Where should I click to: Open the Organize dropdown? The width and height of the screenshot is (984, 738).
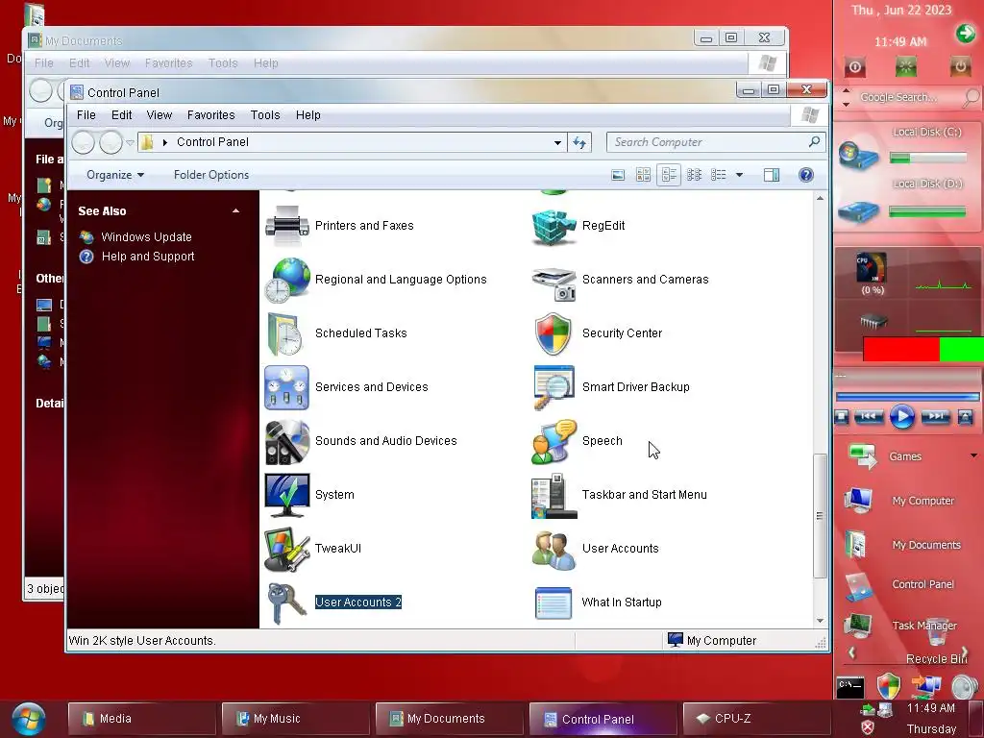[115, 175]
